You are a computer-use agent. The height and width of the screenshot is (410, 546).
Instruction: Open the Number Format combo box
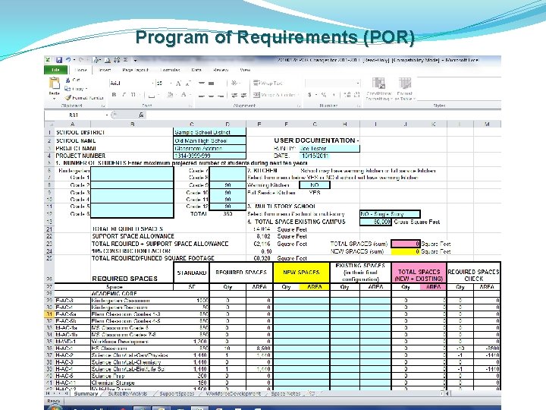[333, 83]
